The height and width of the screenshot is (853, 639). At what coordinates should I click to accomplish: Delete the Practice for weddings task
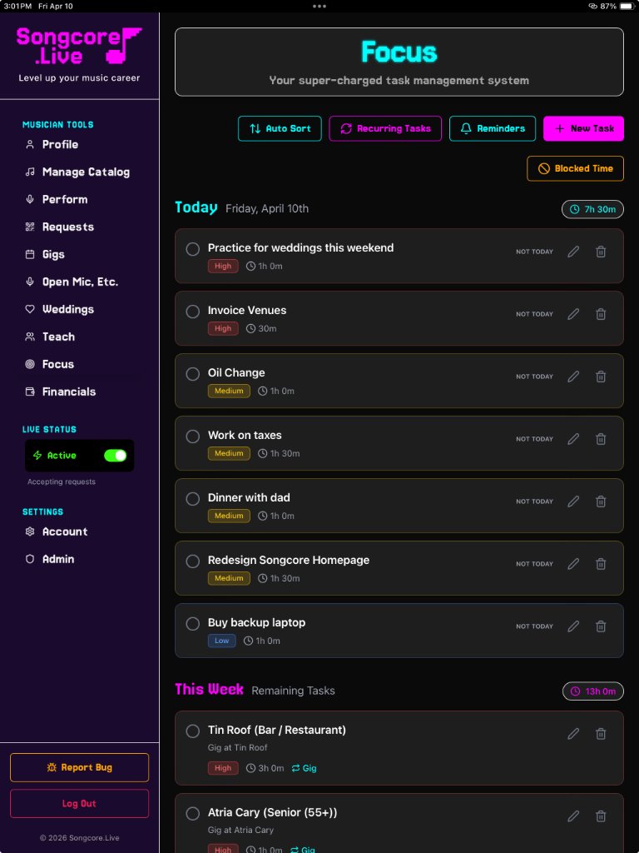601,252
